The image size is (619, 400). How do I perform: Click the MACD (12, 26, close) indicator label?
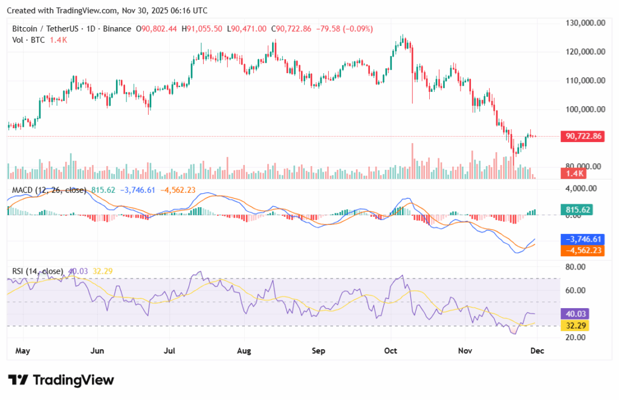click(48, 190)
